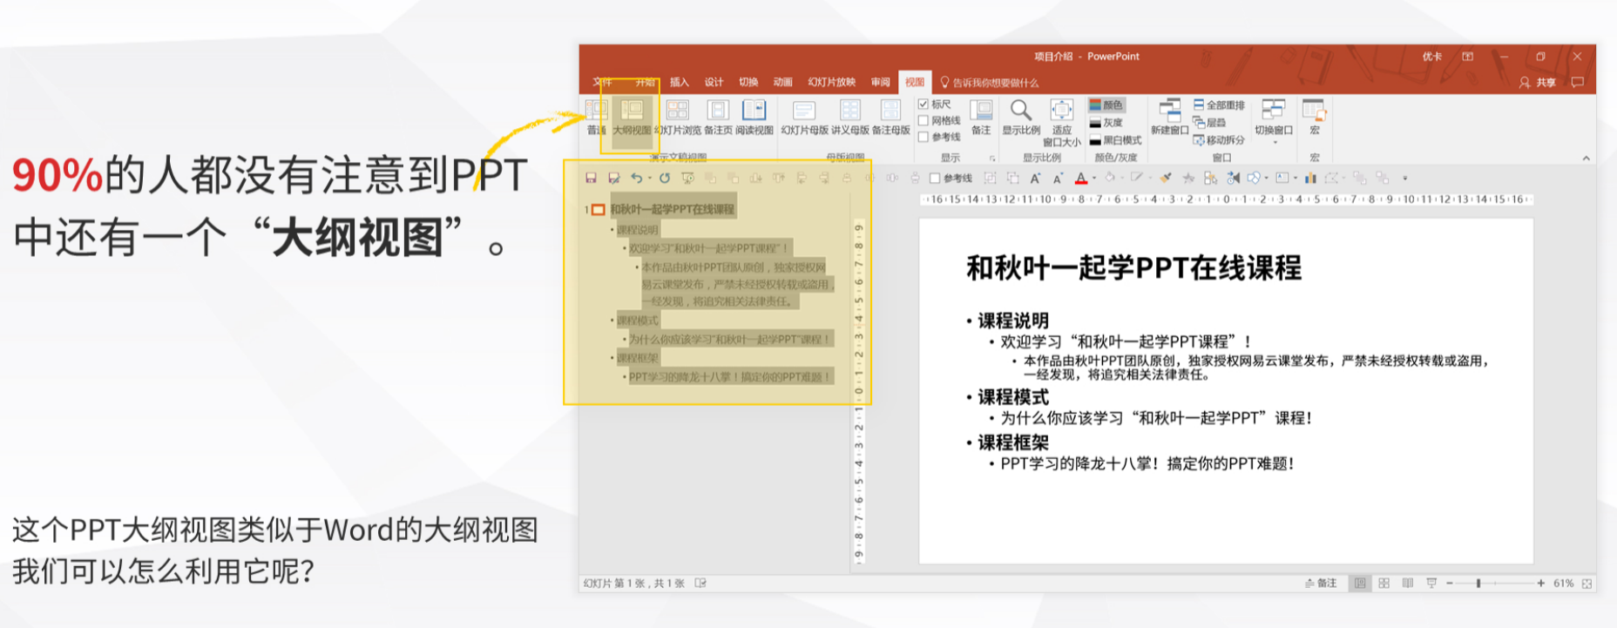The width and height of the screenshot is (1617, 628).
Task: Uncheck the Ruler (标尺) checkbox
Action: click(924, 105)
